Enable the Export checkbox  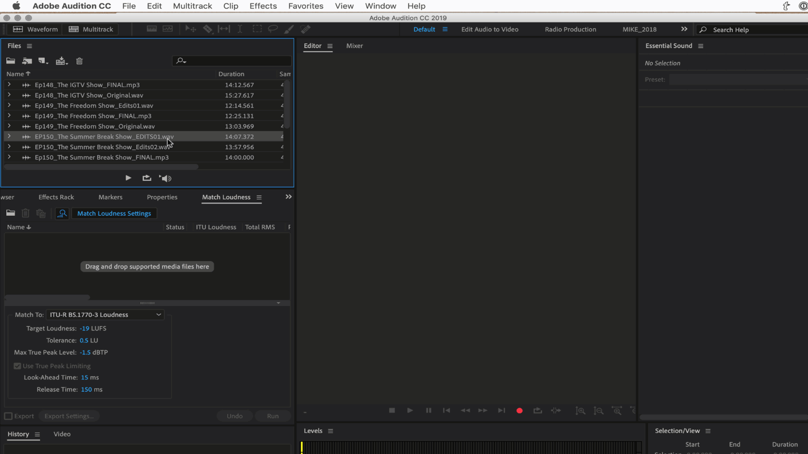8,416
